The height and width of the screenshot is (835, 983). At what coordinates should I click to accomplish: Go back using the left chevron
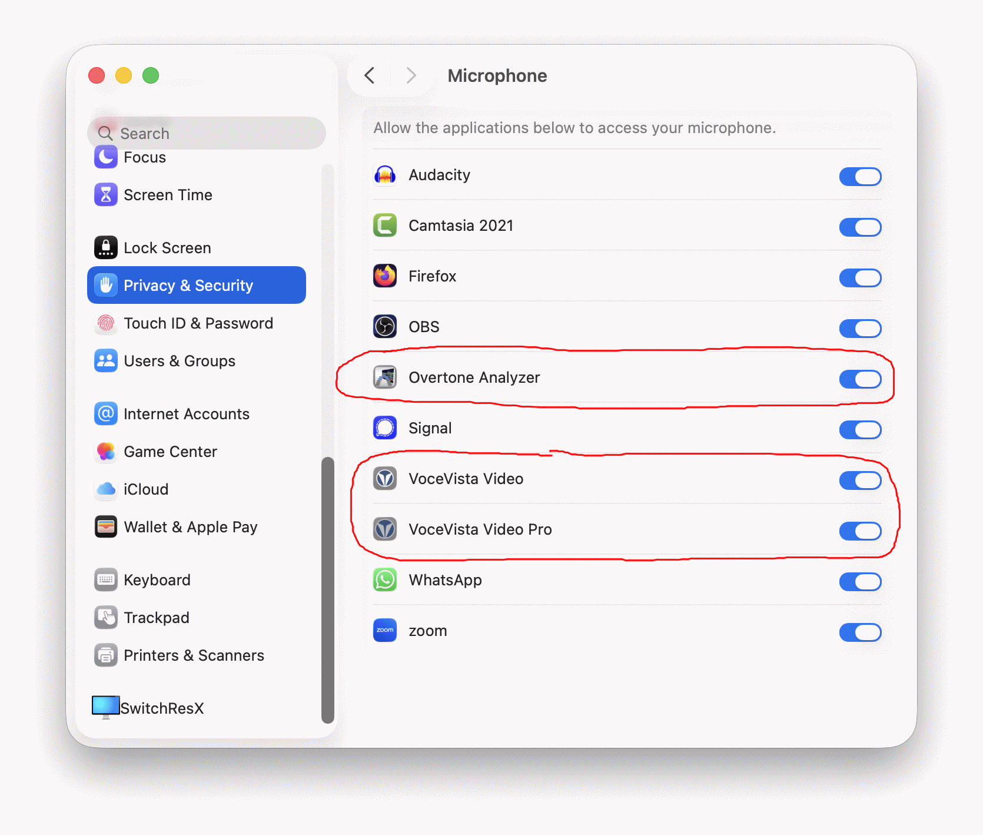[370, 76]
